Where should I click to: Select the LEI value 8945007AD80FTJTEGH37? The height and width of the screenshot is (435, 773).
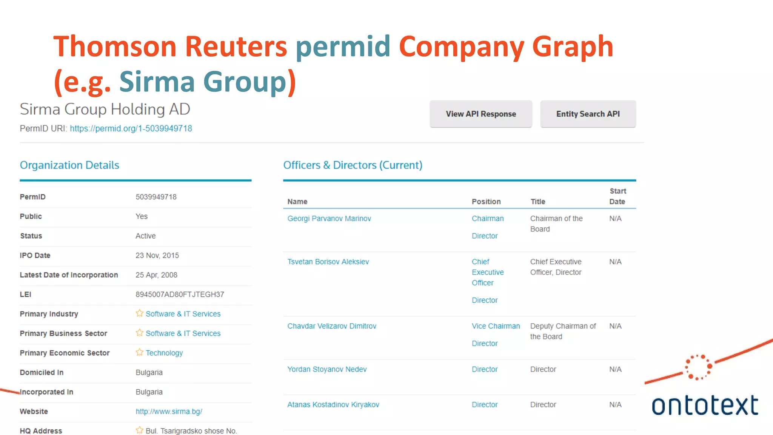tap(180, 294)
